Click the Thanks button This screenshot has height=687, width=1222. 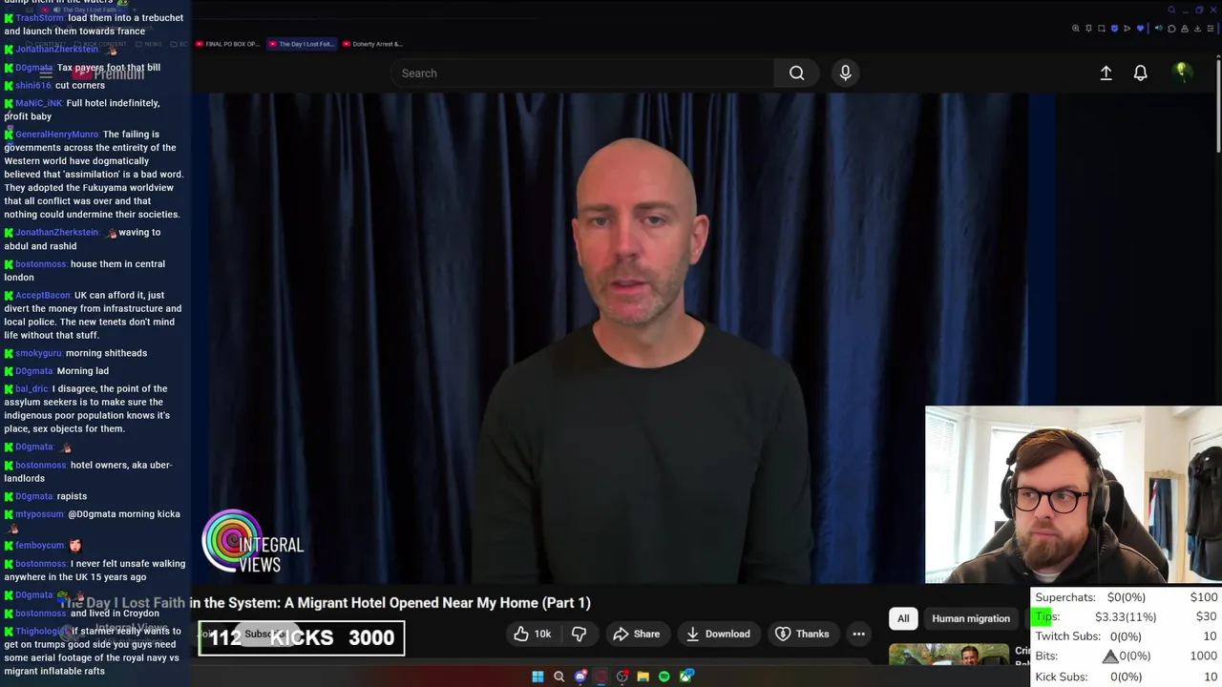click(802, 634)
